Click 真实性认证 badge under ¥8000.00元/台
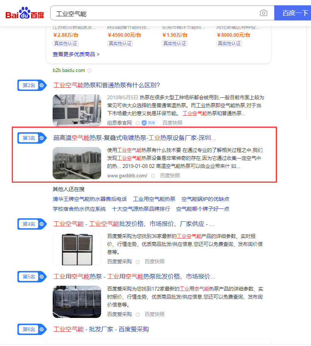311x346 pixels. tap(229, 44)
